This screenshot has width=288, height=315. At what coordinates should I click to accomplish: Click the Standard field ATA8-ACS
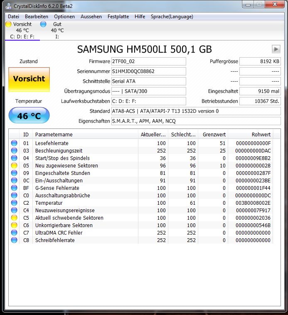[x=196, y=111]
